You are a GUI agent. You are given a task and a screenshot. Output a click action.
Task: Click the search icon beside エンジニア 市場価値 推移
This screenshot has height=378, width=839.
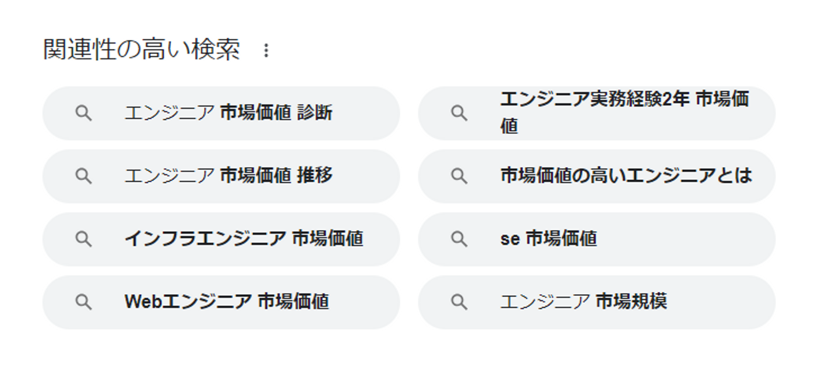84,176
